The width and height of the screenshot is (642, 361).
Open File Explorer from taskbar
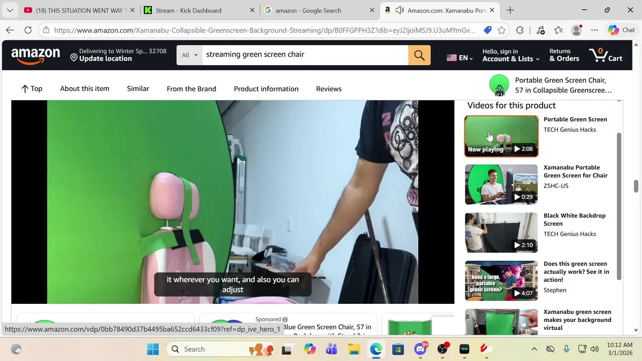point(354,349)
